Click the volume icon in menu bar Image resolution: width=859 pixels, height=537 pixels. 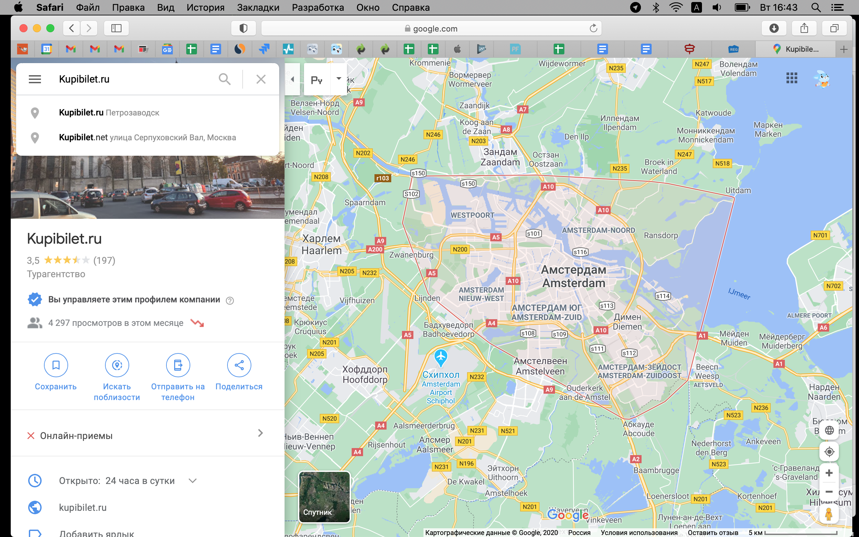[717, 7]
